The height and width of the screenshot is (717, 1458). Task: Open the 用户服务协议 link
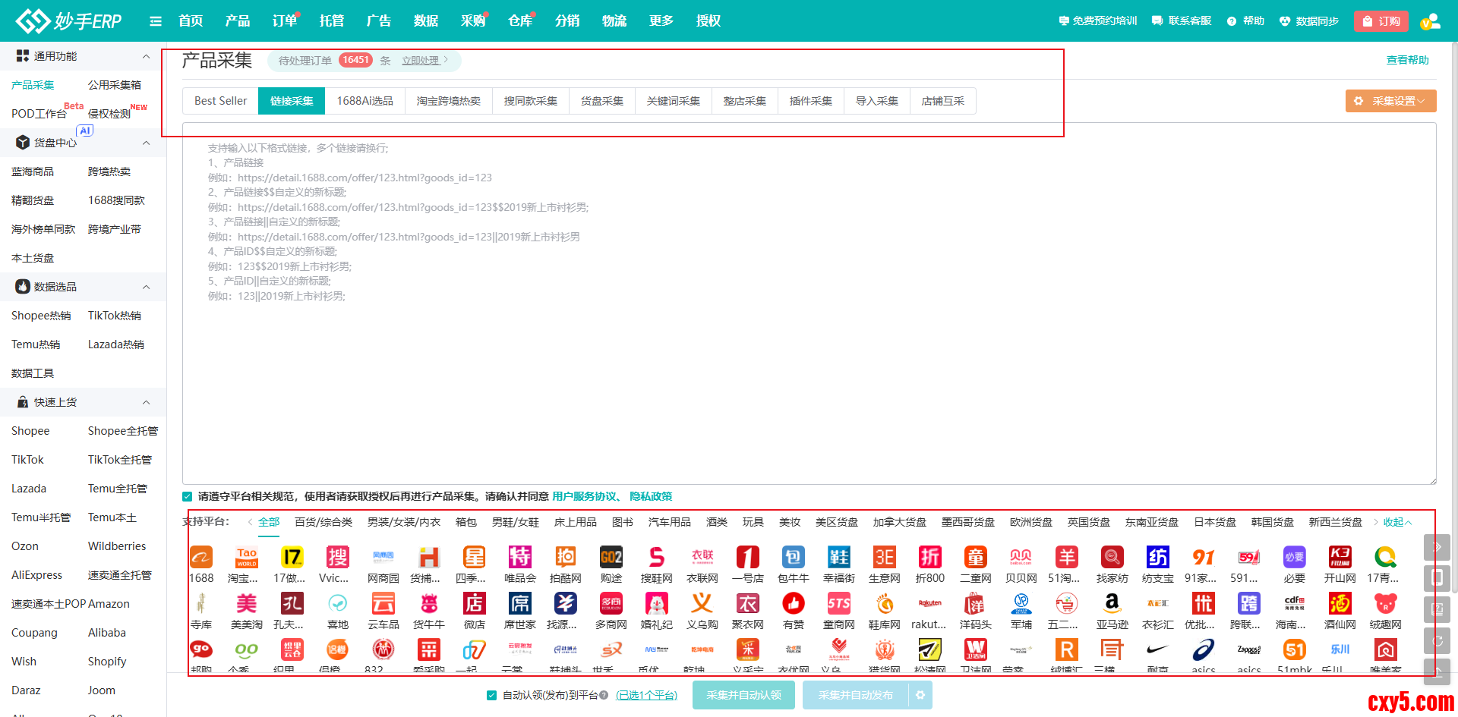tap(584, 496)
